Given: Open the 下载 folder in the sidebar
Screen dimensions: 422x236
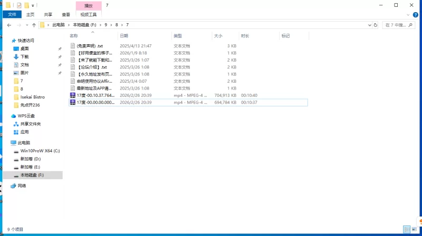Looking at the screenshot, I should coord(24,57).
